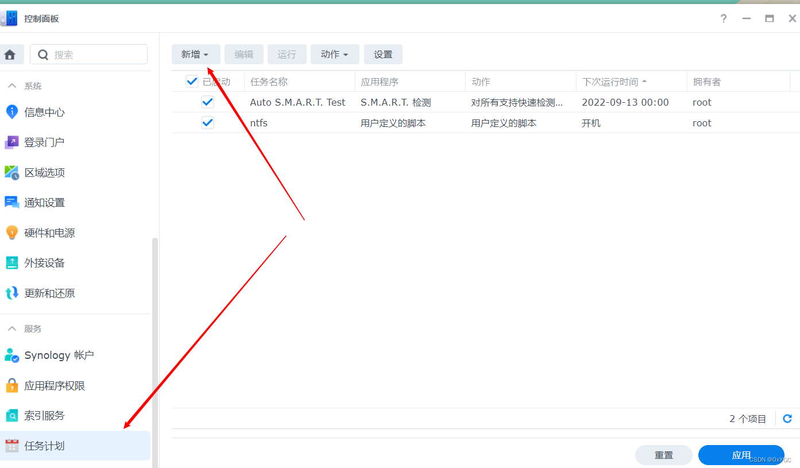800x468 pixels.
Task: Open the help question mark
Action: [x=723, y=18]
